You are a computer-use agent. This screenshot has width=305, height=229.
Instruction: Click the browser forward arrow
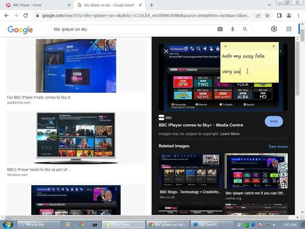pyautogui.click(x=16, y=16)
